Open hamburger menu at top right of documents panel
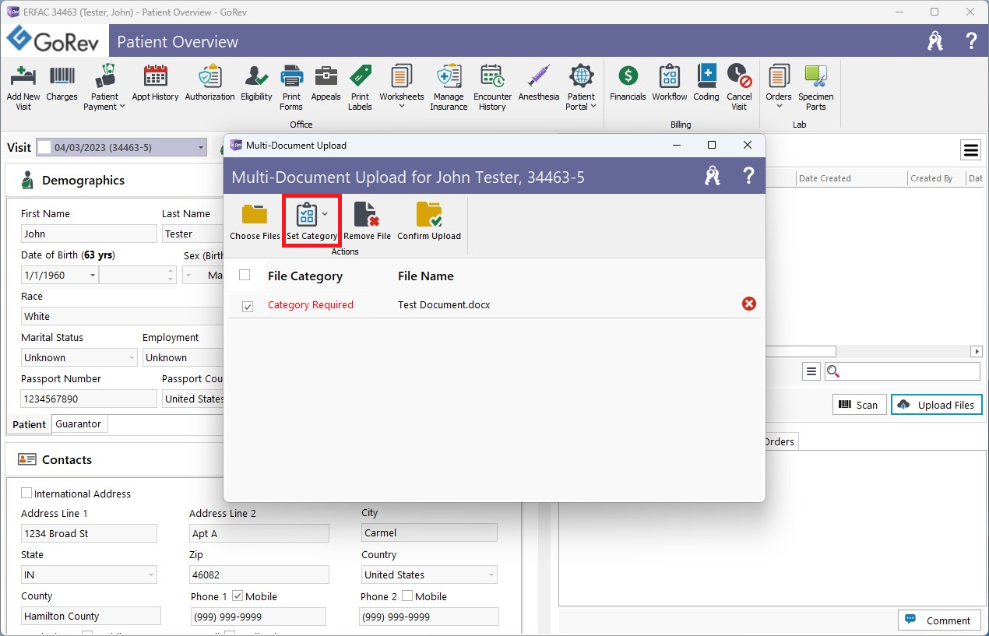The height and width of the screenshot is (636, 989). [x=970, y=149]
